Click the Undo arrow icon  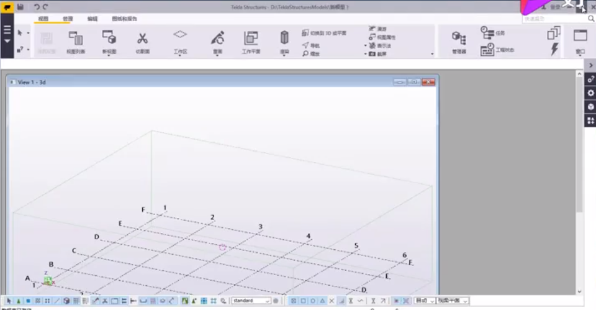pyautogui.click(x=37, y=6)
